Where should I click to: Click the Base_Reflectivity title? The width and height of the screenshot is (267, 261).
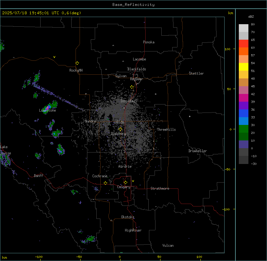point(133,5)
